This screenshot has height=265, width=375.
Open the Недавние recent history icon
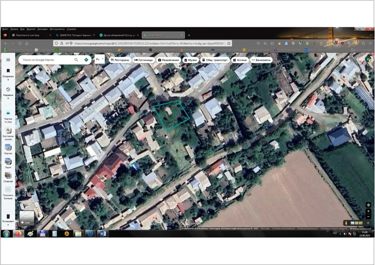coord(8,93)
